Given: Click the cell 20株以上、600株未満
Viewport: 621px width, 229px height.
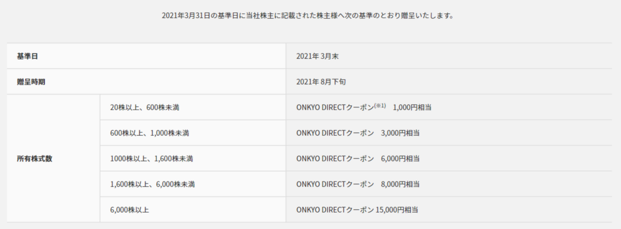Looking at the screenshot, I should point(193,107).
